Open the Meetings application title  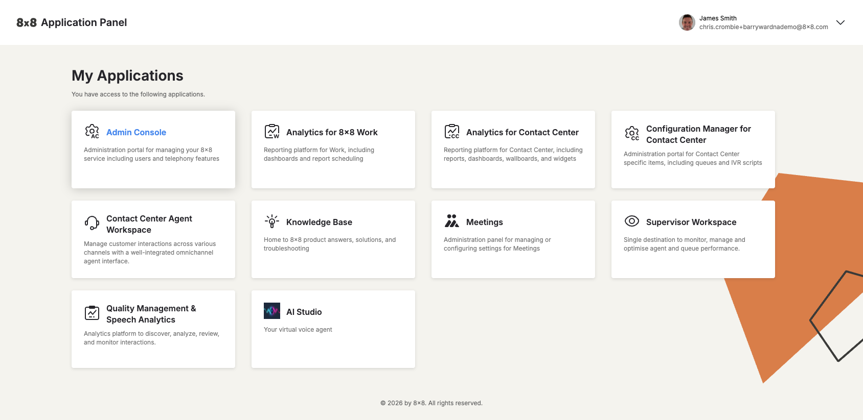point(485,222)
